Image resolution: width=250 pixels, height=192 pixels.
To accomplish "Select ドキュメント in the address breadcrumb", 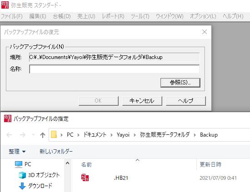I will pos(95,135).
